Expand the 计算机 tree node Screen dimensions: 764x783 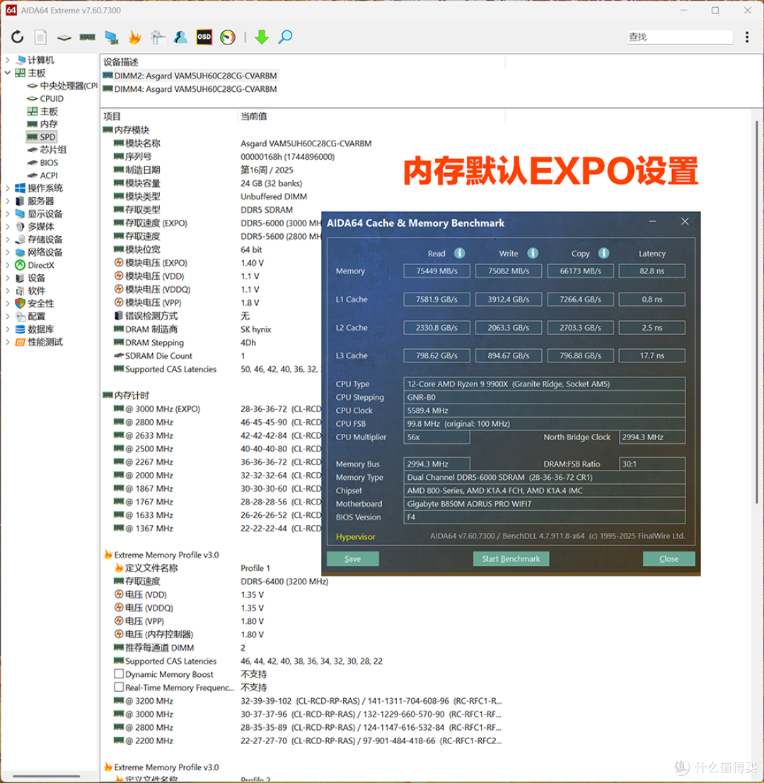coord(8,60)
